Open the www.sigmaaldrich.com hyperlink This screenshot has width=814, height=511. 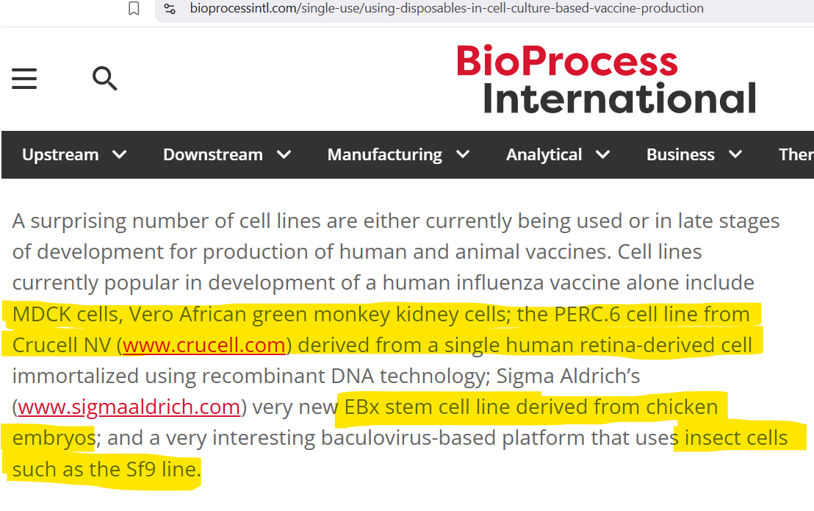(129, 407)
